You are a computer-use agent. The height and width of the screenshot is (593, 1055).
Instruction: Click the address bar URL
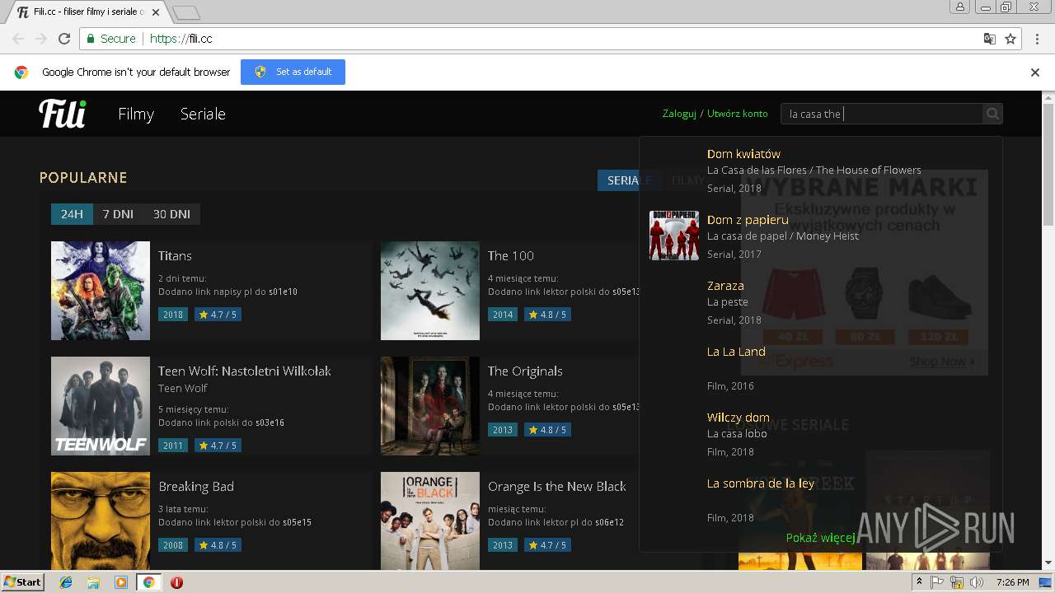pos(181,39)
